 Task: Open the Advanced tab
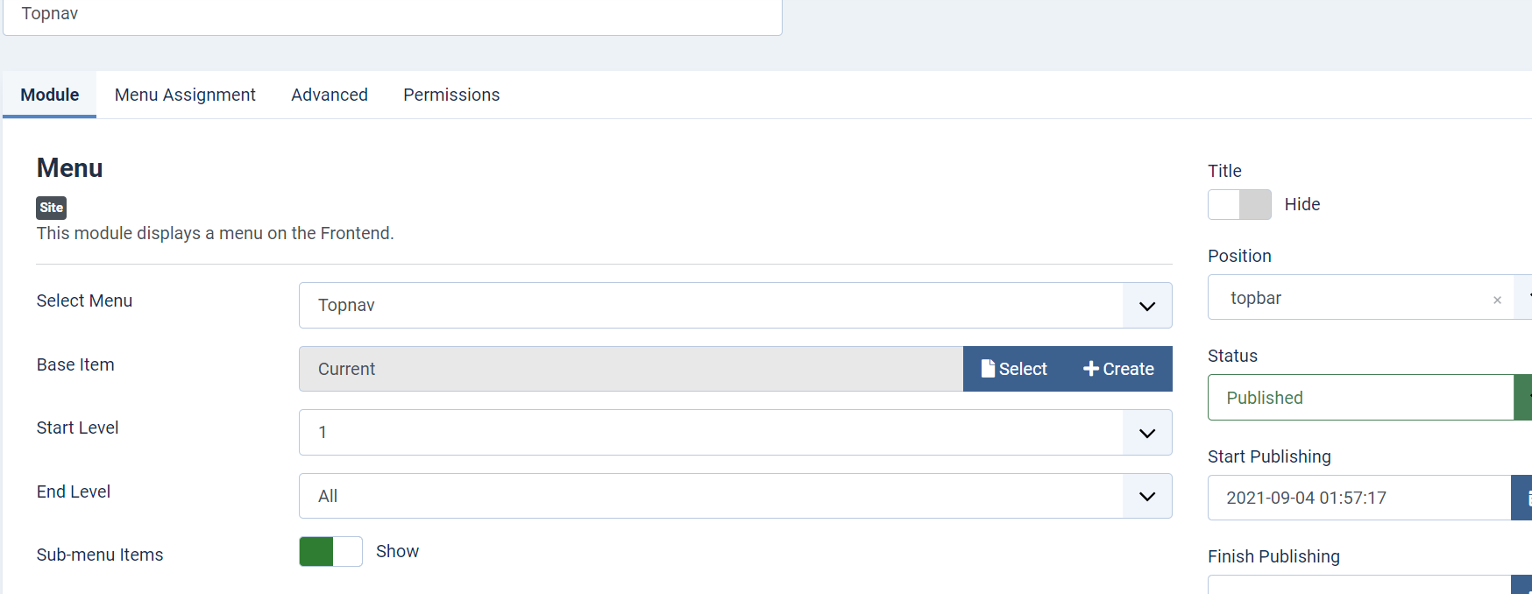pos(330,95)
